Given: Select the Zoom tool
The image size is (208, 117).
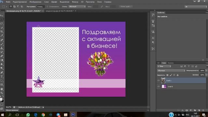Looking at the screenshot, I should (x=2, y=93).
